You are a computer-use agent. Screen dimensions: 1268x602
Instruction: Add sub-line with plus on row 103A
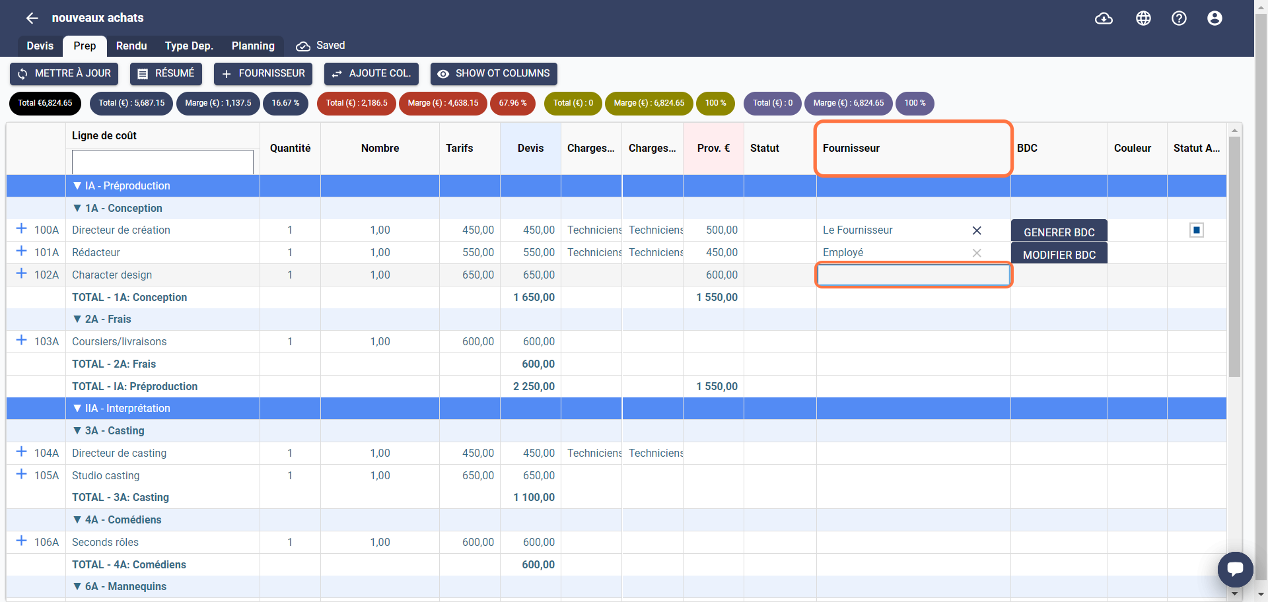(21, 340)
